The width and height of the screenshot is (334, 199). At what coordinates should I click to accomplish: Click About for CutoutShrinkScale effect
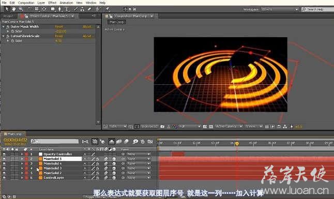[x=87, y=36]
